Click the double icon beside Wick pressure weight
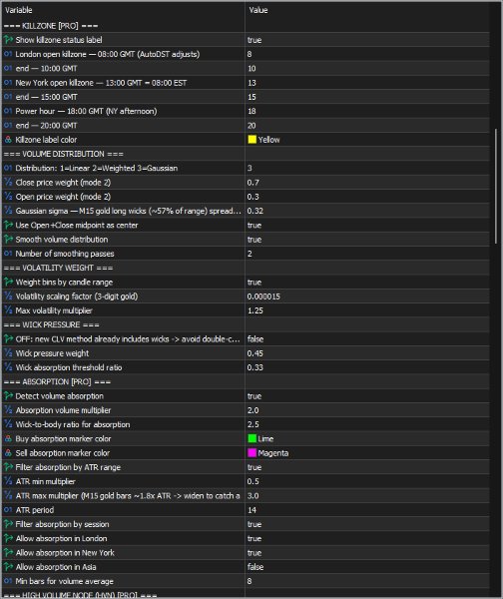The width and height of the screenshot is (503, 599). pos(8,353)
